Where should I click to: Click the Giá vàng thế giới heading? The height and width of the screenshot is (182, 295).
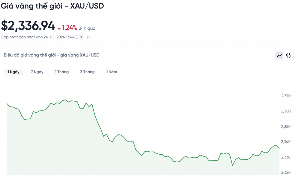tap(52, 6)
